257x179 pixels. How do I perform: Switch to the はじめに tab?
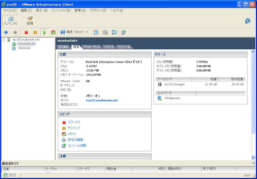point(64,47)
